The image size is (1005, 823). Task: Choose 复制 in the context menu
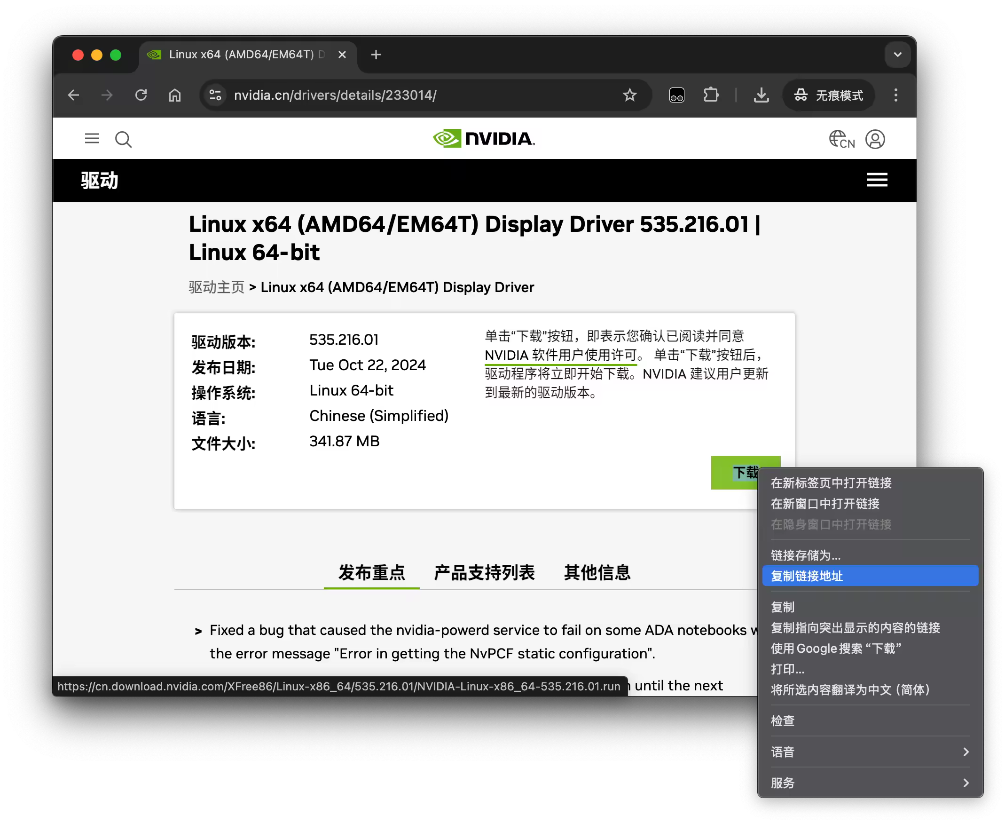tap(870, 607)
